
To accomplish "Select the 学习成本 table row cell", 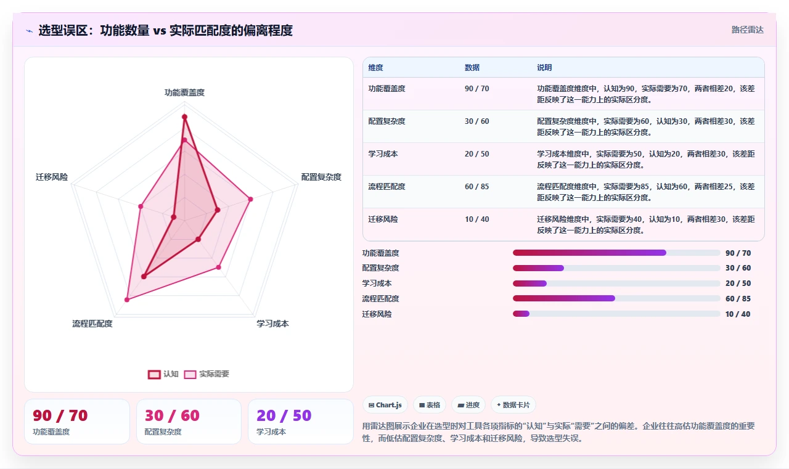I will tap(383, 154).
